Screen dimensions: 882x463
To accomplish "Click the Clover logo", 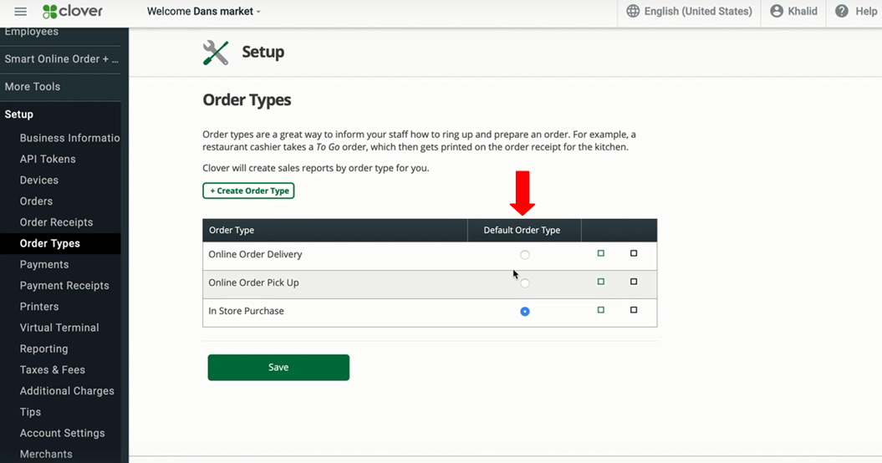I will (73, 11).
